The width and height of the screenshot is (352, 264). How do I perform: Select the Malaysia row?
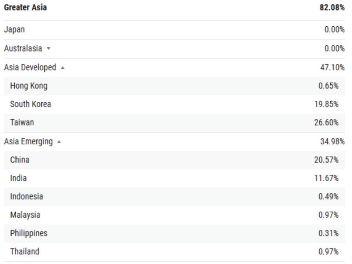(x=174, y=215)
